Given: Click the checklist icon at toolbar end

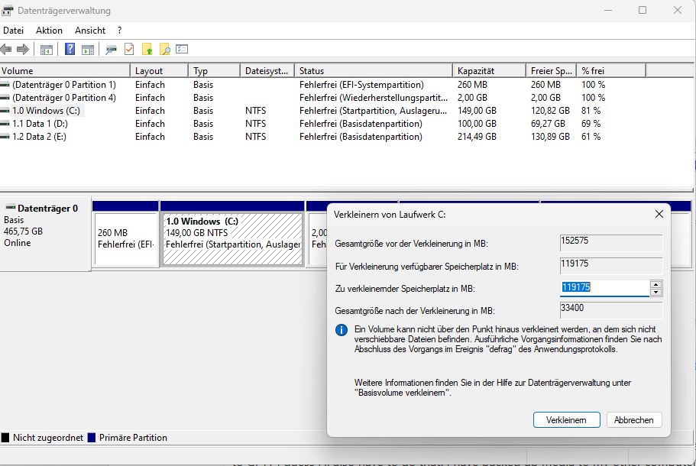Looking at the screenshot, I should tap(183, 48).
